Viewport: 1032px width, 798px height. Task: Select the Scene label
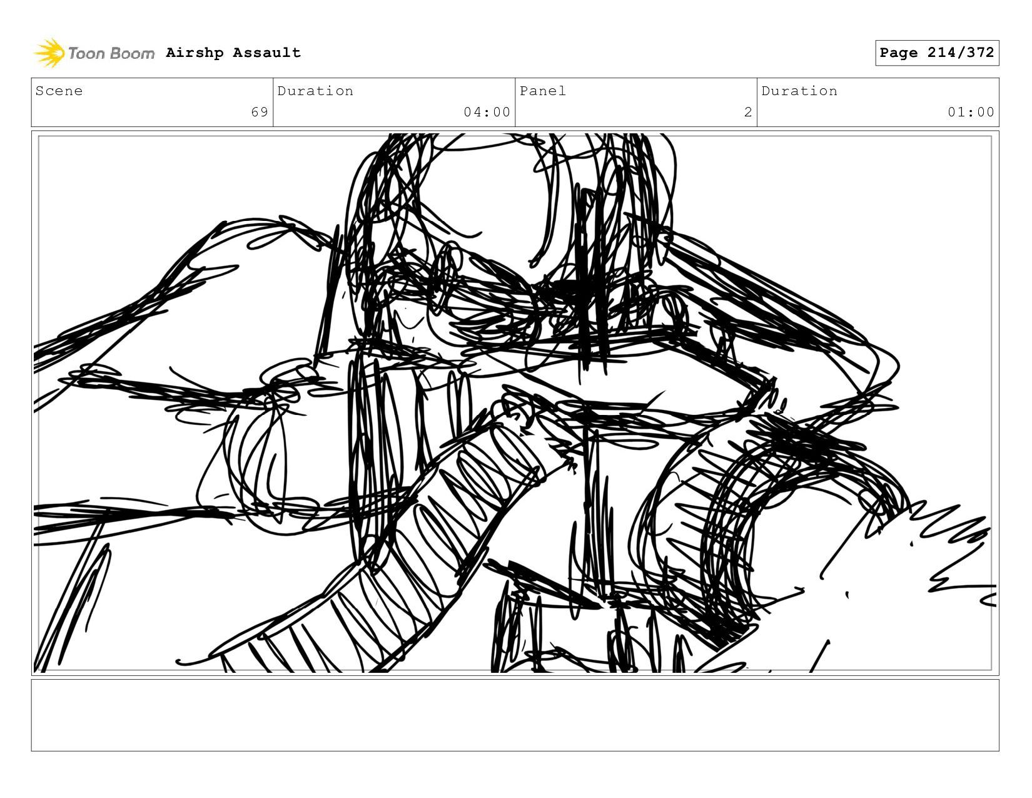[59, 91]
